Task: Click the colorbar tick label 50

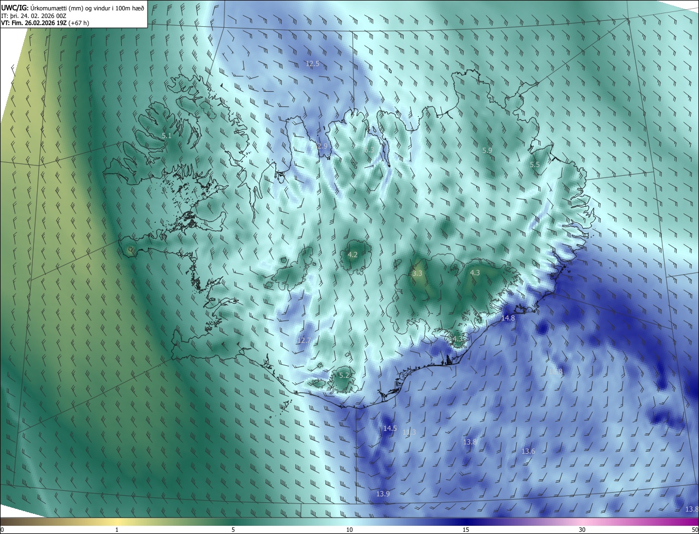Action: coord(695,530)
